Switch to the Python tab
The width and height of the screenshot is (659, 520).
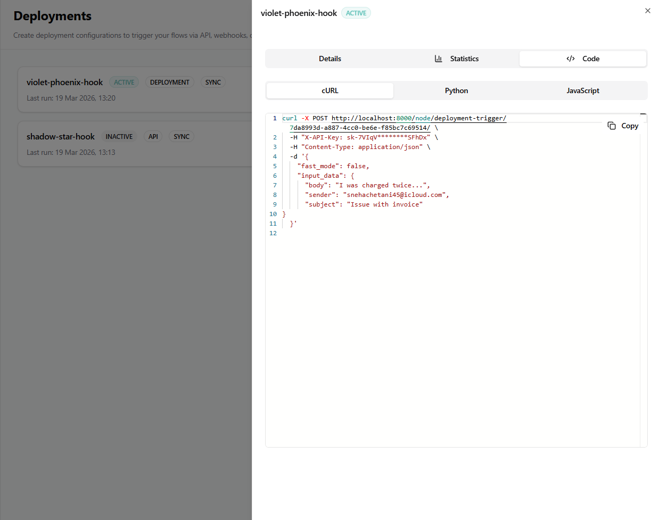[456, 90]
